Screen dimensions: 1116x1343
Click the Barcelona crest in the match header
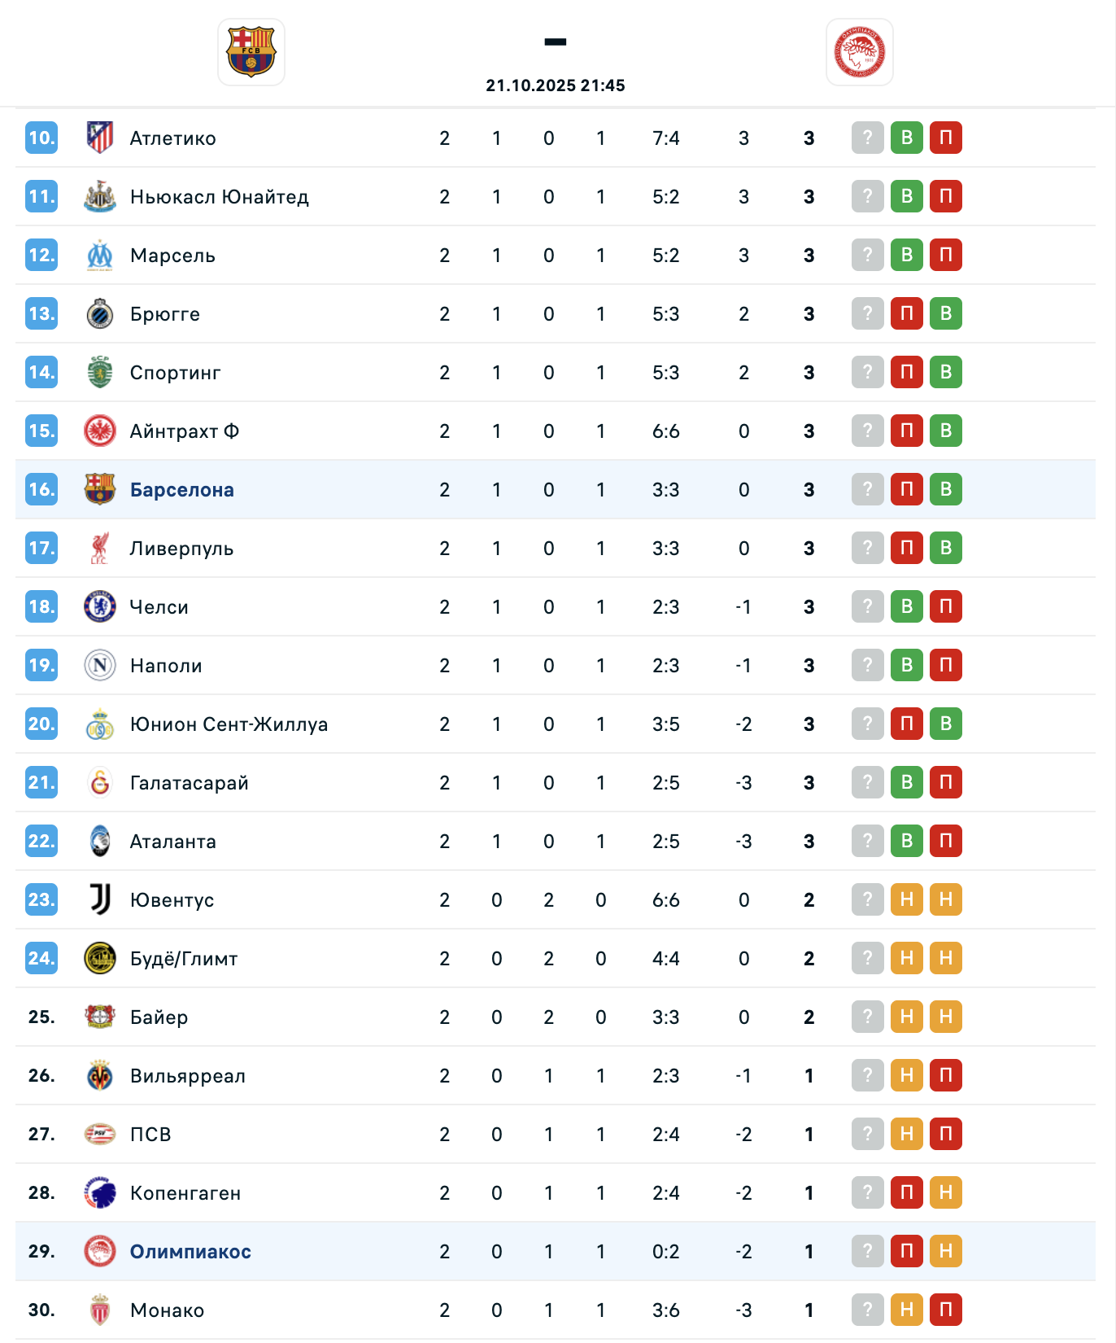251,52
